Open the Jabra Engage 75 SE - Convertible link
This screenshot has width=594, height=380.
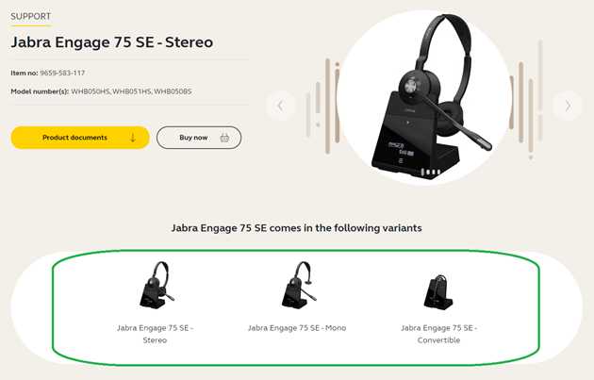click(438, 334)
